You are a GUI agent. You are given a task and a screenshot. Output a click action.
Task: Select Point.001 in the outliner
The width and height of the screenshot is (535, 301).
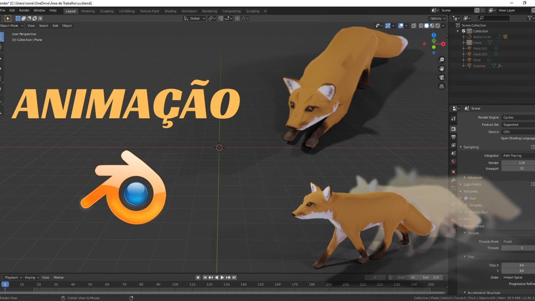point(480,48)
